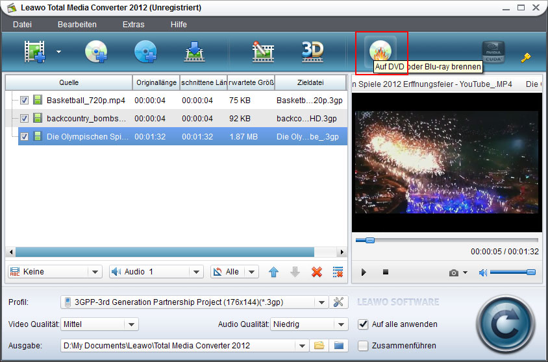This screenshot has height=362, width=548.
Task: Click the open output folder blue icon
Action: 339,346
